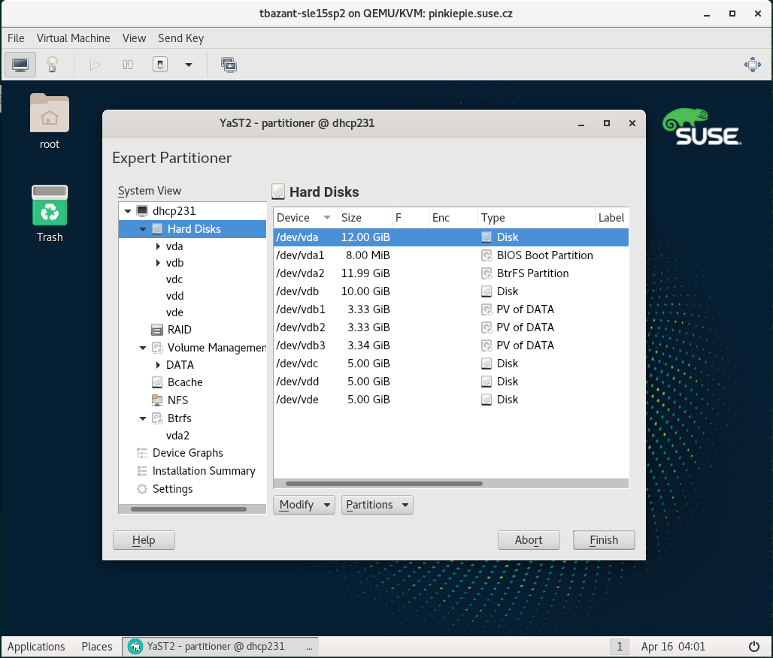This screenshot has width=773, height=658.
Task: Pause the virtual machine
Action: point(128,65)
